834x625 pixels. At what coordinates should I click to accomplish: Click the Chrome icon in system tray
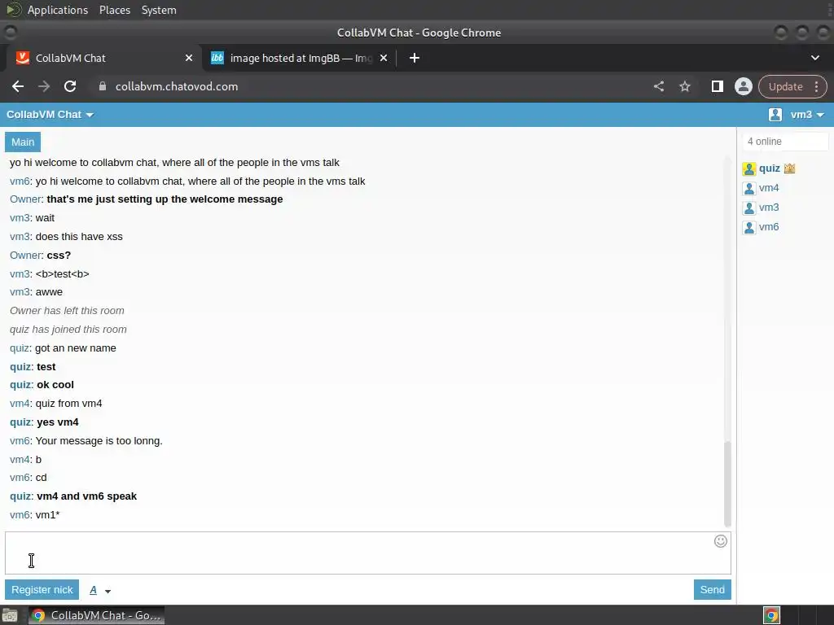(771, 615)
